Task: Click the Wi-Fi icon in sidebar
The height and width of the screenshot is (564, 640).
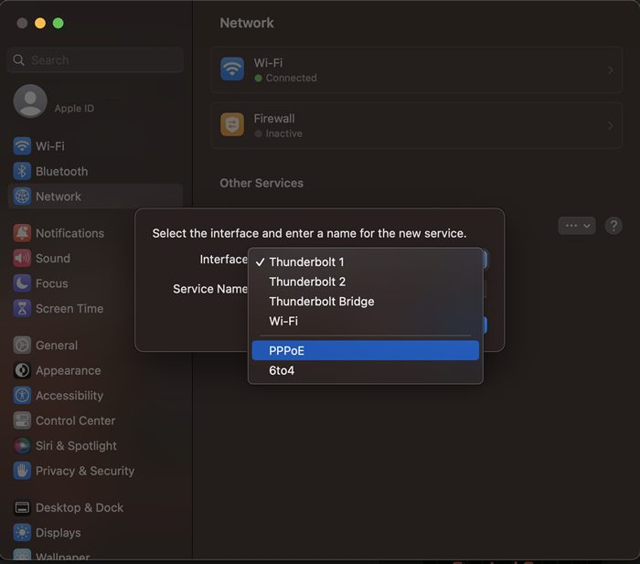Action: pos(22,146)
